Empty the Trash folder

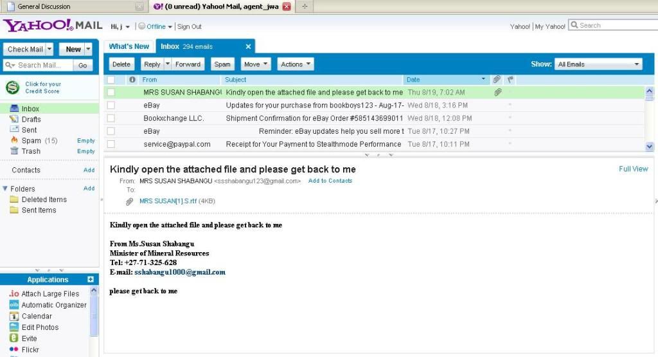tap(86, 151)
